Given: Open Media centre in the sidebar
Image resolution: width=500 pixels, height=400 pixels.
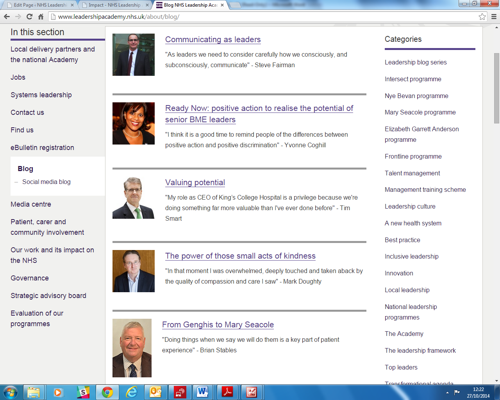Looking at the screenshot, I should (x=31, y=204).
